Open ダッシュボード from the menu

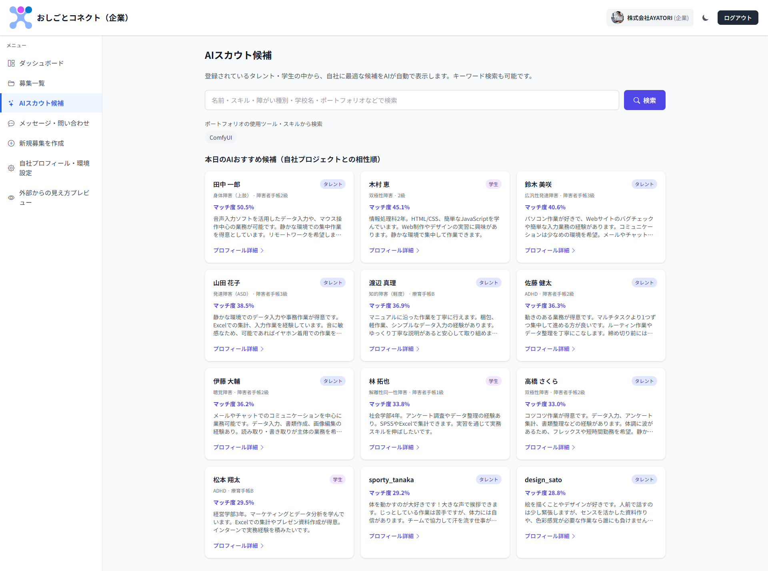pos(51,63)
